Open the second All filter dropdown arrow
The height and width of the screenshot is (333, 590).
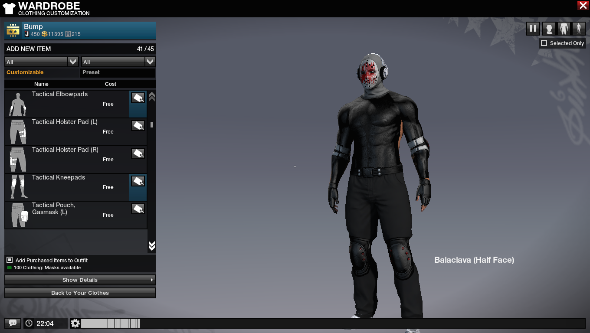tap(150, 62)
